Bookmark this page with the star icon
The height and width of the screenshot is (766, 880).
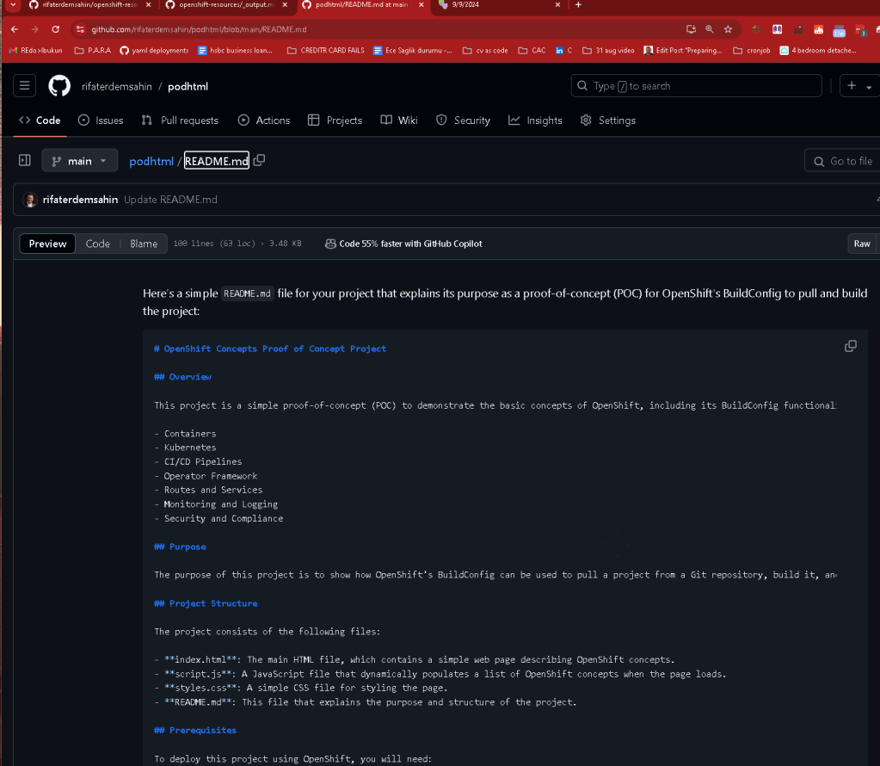[728, 29]
